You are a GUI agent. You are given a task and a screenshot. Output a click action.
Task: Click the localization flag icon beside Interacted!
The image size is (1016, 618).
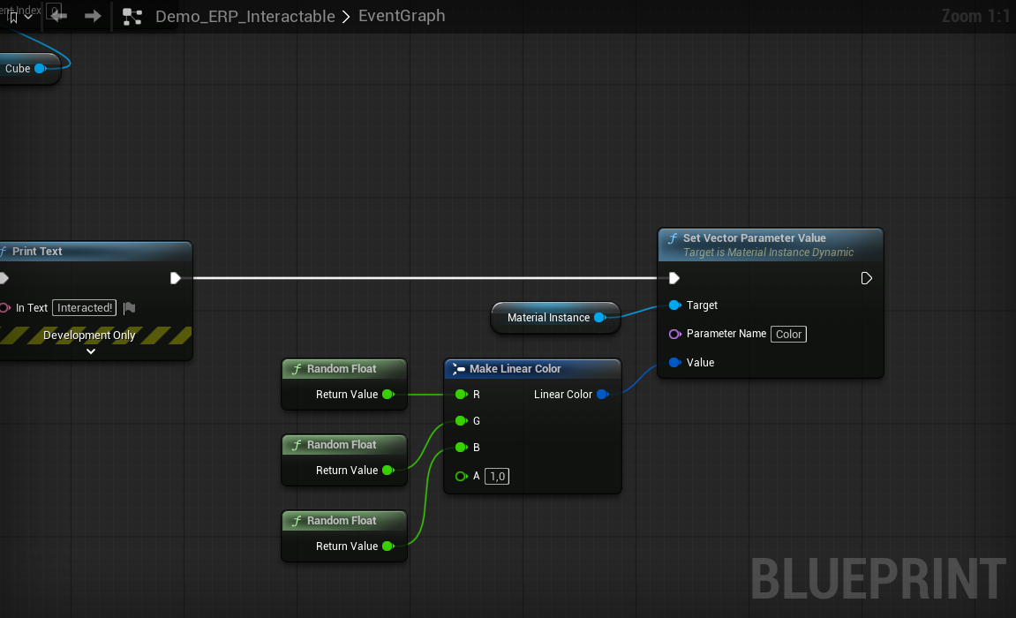130,308
